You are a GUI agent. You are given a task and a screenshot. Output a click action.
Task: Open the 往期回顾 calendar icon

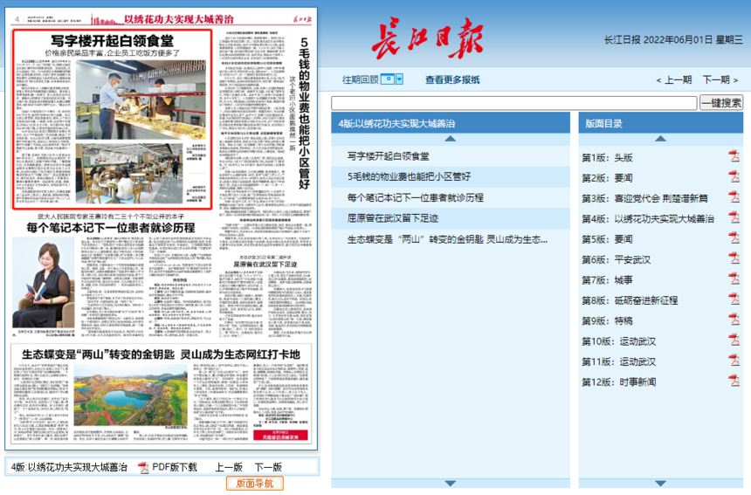coord(387,79)
